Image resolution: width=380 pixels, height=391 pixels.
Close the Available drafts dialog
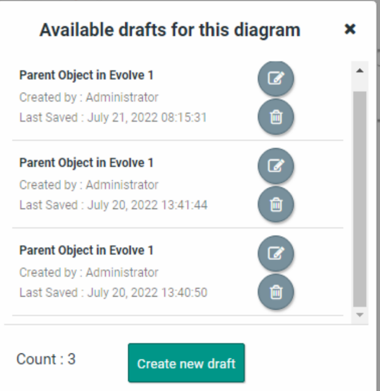pos(350,29)
